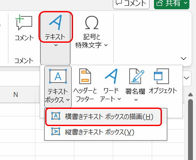Image resolution: width=196 pixels, height=160 pixels.
Task: Choose Vertical Text Box (縦書きテキスト ボックス)
Action: [x=106, y=132]
